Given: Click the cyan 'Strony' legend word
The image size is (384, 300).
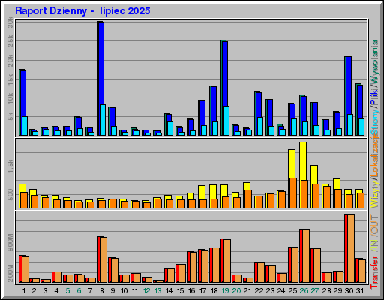Looking at the screenshot, I should [x=375, y=122].
